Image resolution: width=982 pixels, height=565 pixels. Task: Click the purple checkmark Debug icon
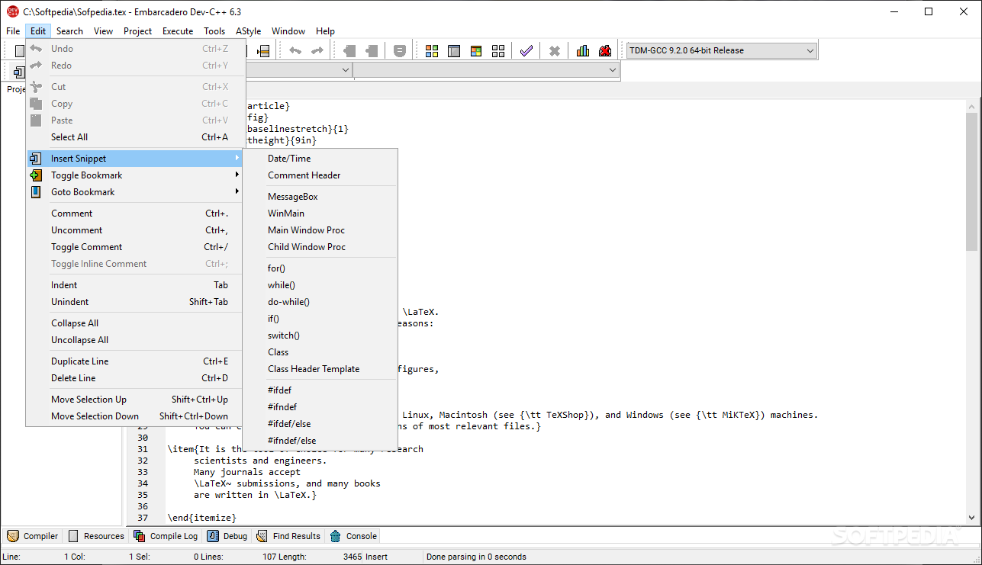[x=526, y=51]
